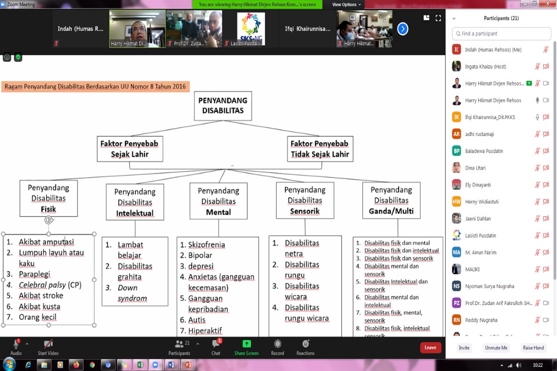Image resolution: width=557 pixels, height=371 pixels.
Task: Click the participants list scrollbar
Action: click(x=554, y=161)
